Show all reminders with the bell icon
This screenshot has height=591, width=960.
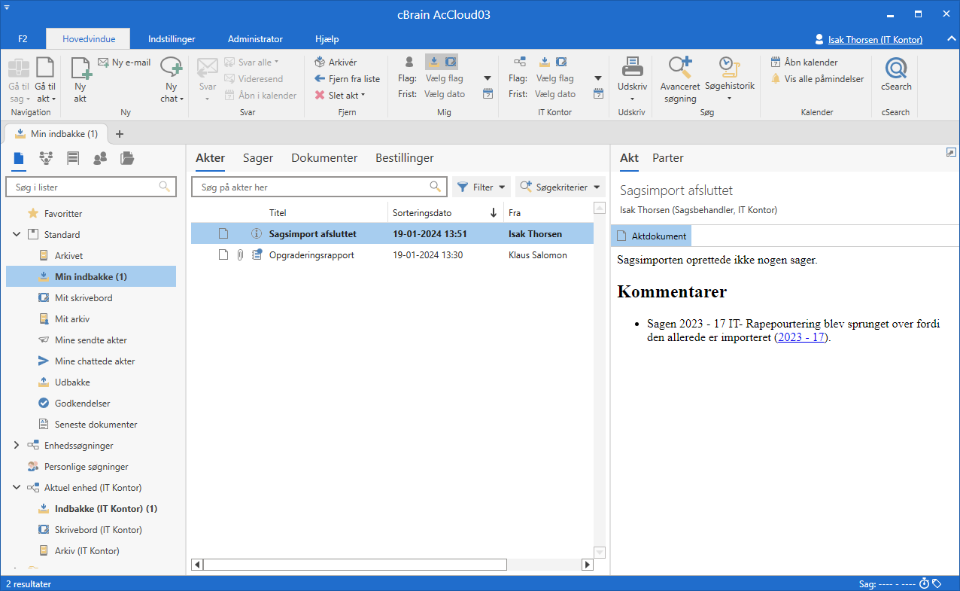(x=776, y=79)
